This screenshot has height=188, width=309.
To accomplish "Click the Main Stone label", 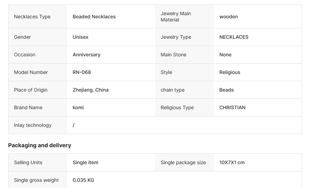I will [x=173, y=55].
